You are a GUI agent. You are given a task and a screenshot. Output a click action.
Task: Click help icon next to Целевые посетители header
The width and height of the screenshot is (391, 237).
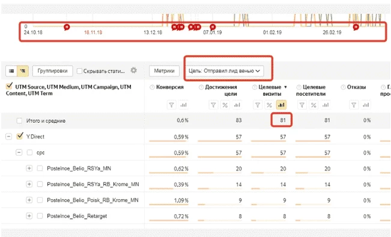click(x=299, y=87)
